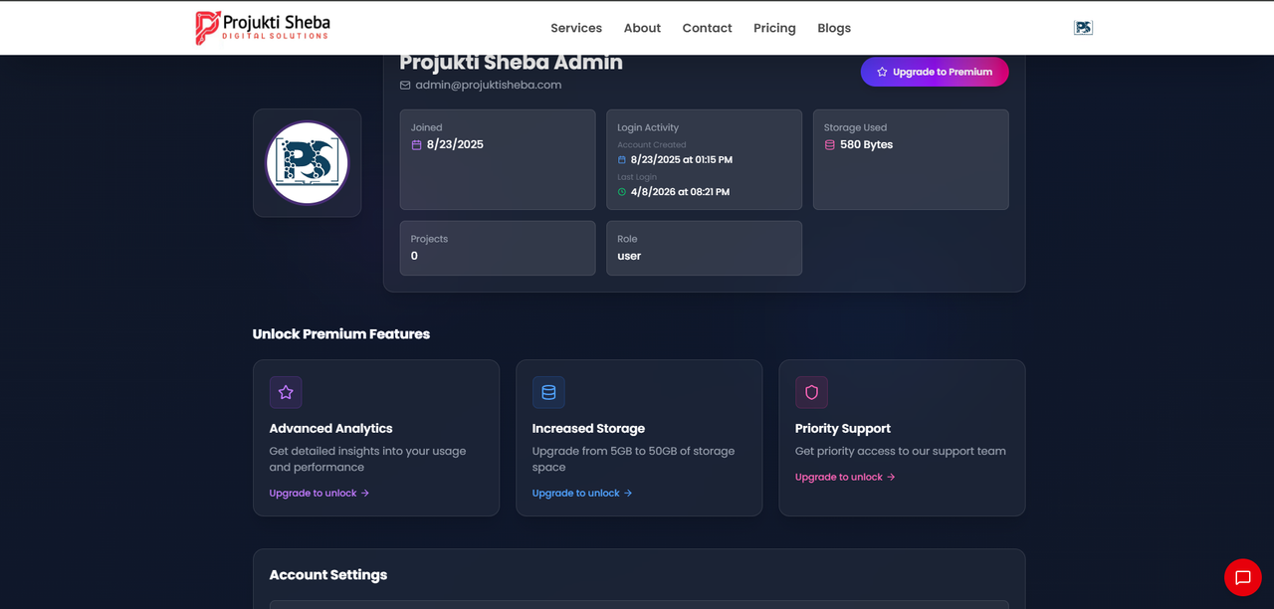Click the Account Settings heading
Screen dimensions: 1274x609
[x=328, y=575]
